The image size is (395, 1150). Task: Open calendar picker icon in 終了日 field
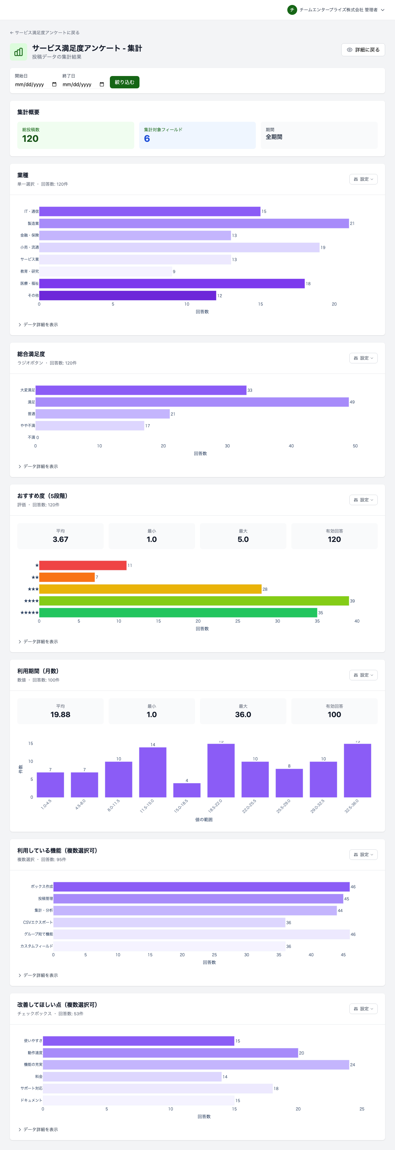tap(102, 84)
